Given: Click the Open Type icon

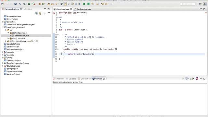Looking at the screenshot, I should coord(49,4).
